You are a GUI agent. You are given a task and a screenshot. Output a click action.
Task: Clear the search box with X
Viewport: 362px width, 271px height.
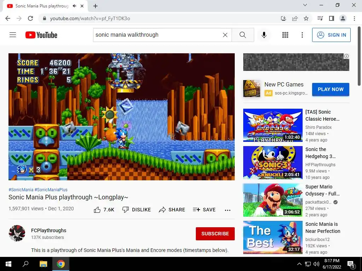[225, 35]
